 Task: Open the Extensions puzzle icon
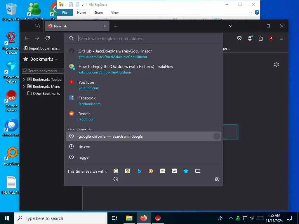pos(260,38)
